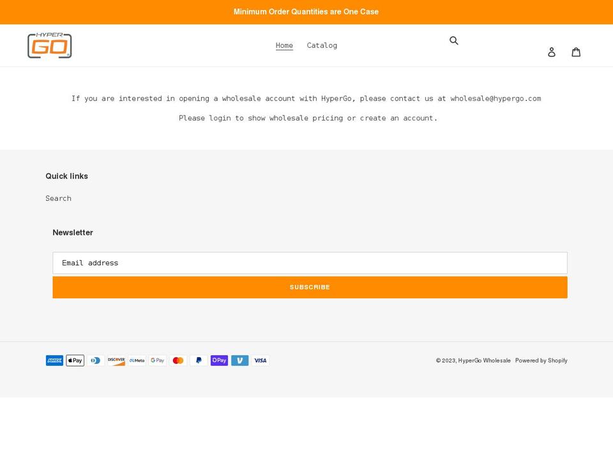Select the Visa payment icon
Screen dimensions: 613x459
click(260, 360)
